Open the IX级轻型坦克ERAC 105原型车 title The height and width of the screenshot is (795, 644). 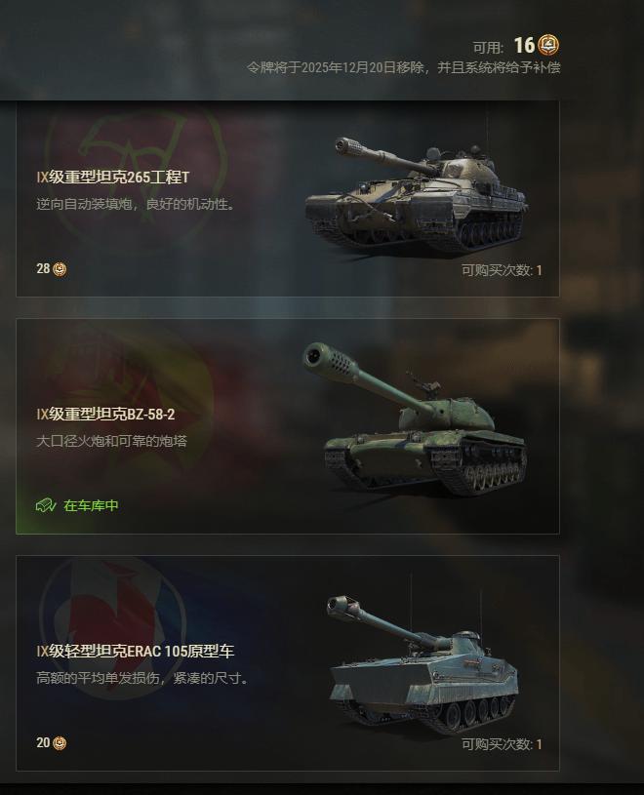pyautogui.click(x=136, y=651)
